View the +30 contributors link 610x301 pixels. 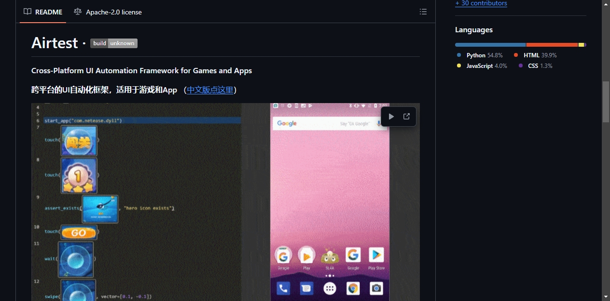click(x=481, y=3)
